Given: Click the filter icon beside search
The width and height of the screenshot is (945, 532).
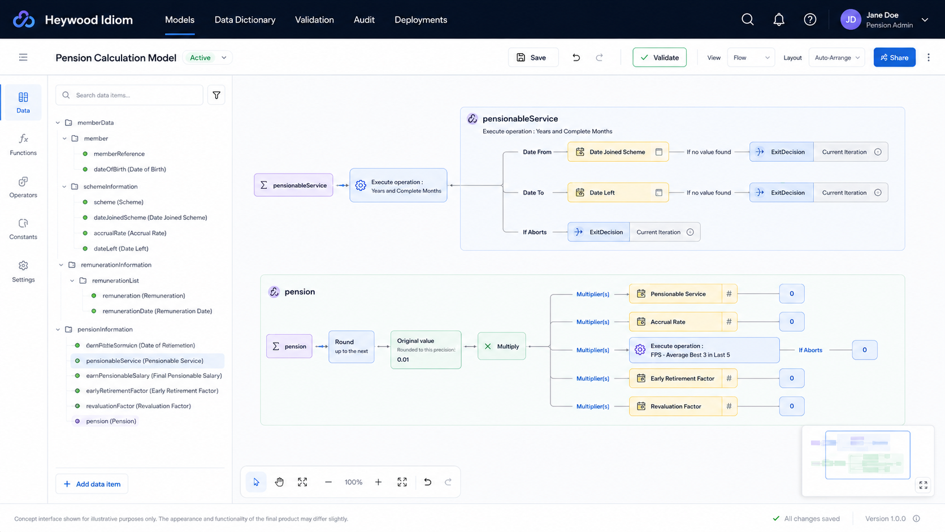Looking at the screenshot, I should (216, 95).
